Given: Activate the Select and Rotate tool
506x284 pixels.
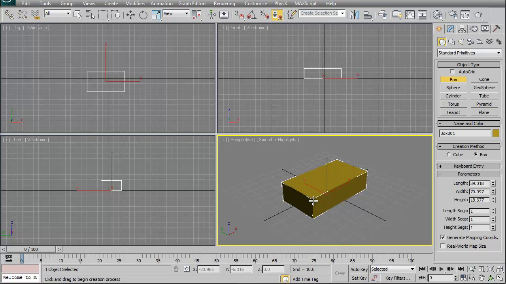Looking at the screenshot, I should click(x=143, y=15).
